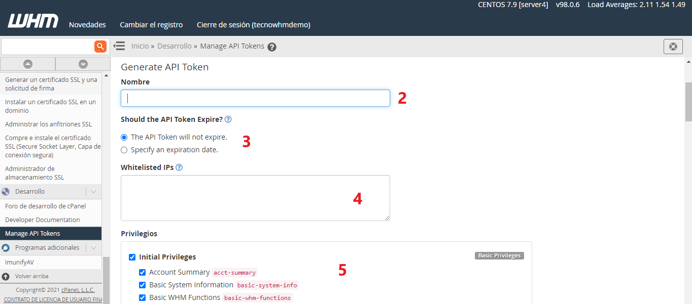This screenshot has width=692, height=304.
Task: Click the Nombre text input field
Action: pyautogui.click(x=255, y=98)
